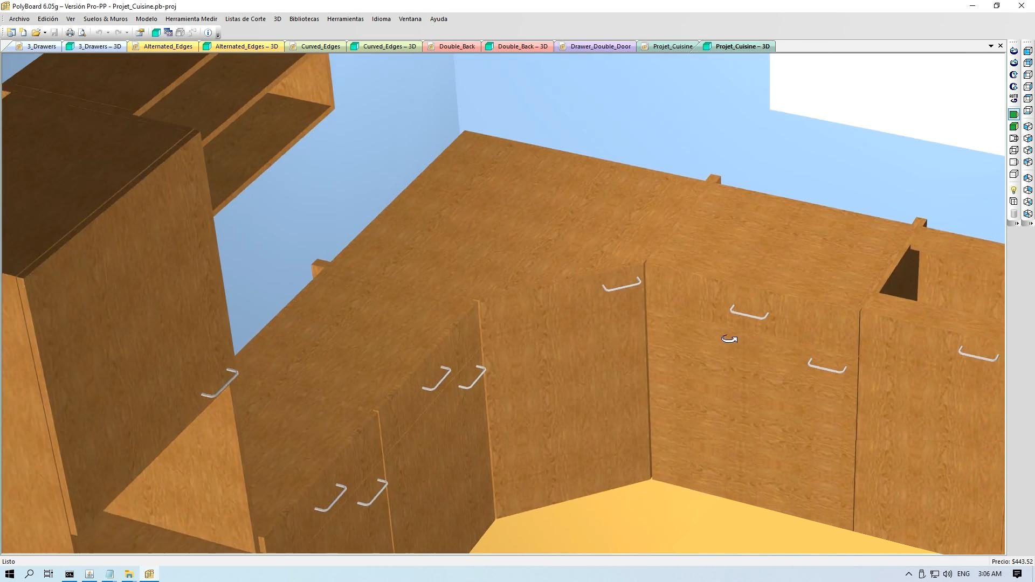Toggle the light bulb lighting icon

[x=1013, y=190]
